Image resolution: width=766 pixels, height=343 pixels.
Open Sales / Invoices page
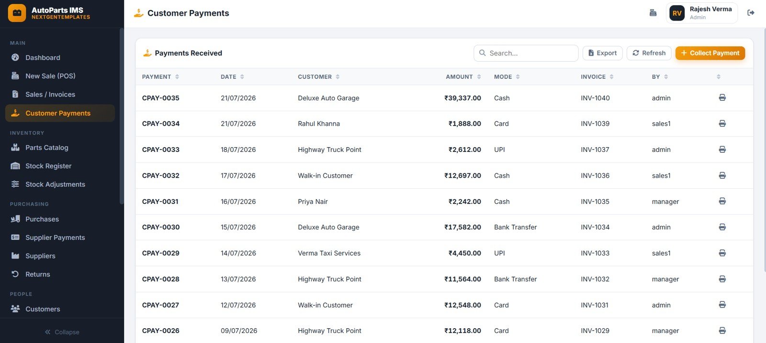(x=60, y=95)
